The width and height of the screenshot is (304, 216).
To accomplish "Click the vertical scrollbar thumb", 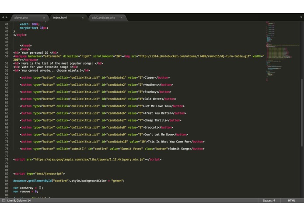I will click(x=302, y=112).
